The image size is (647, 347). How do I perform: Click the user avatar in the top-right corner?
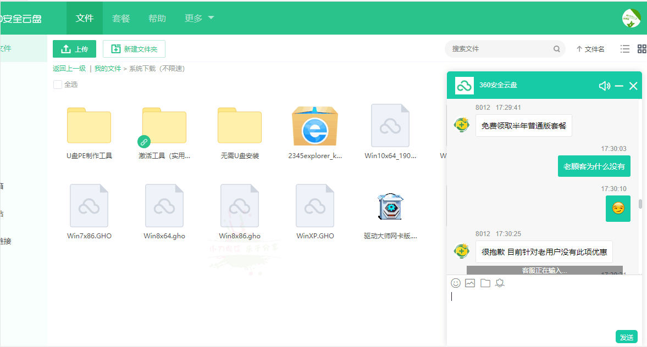click(x=632, y=18)
